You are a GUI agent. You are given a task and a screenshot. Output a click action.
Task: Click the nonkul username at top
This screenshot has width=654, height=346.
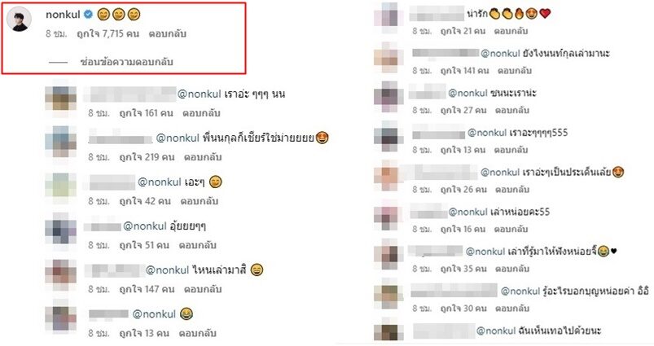tap(63, 15)
